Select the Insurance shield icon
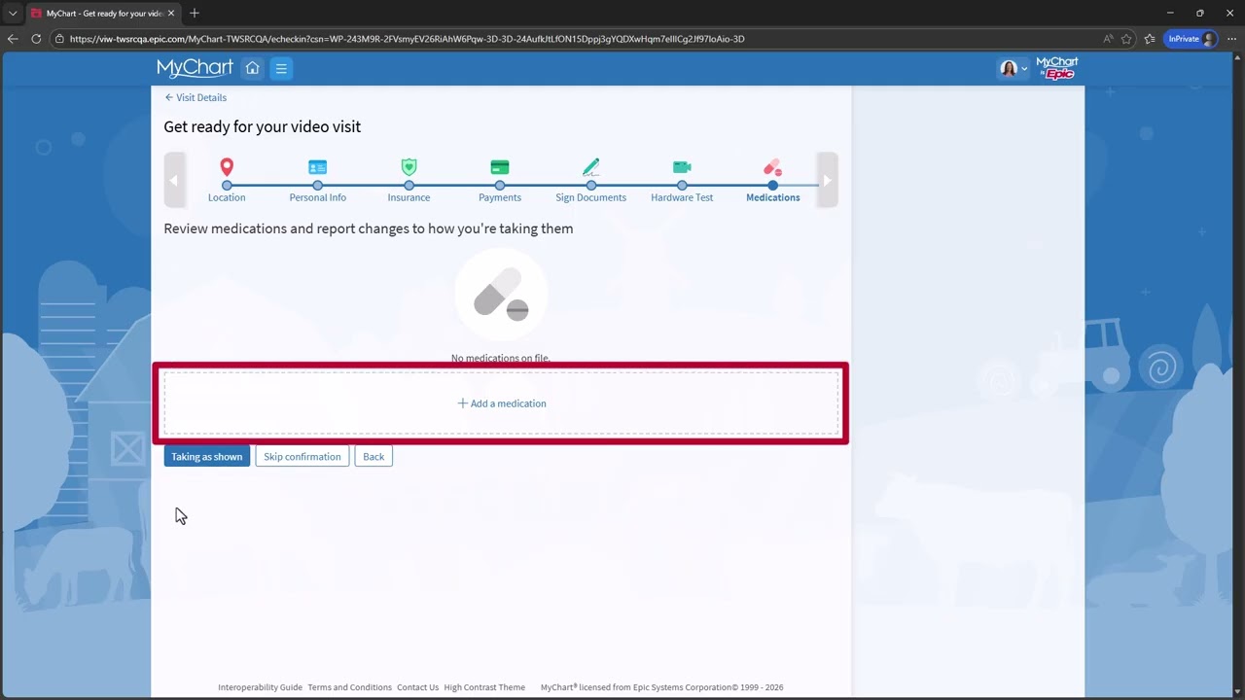The height and width of the screenshot is (700, 1245). coord(409,167)
